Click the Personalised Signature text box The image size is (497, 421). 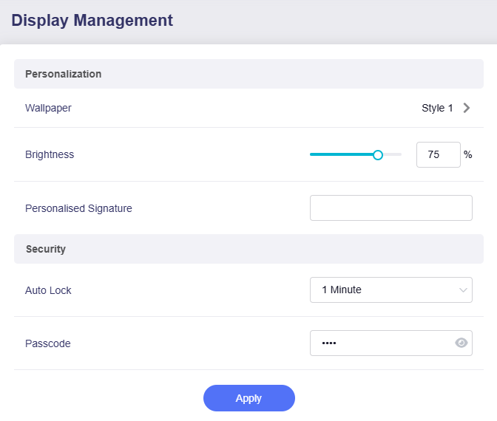pos(390,208)
